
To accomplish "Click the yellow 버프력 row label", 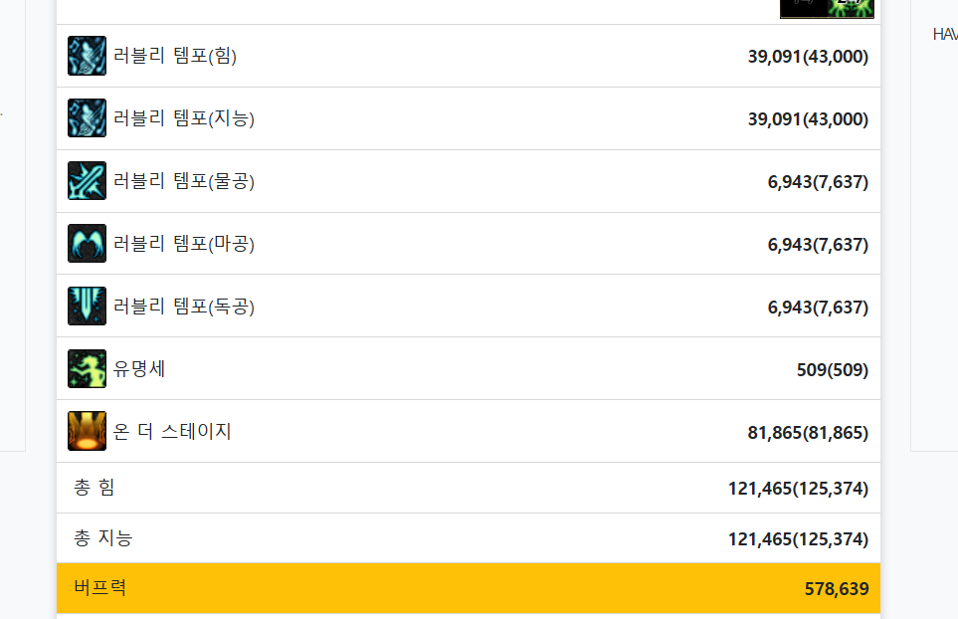I will point(99,588).
